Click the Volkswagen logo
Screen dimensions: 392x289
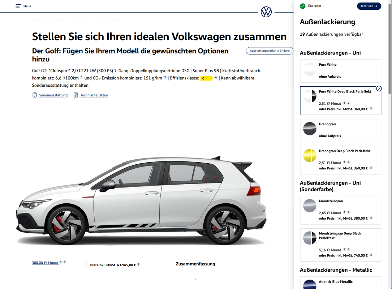[x=266, y=12]
